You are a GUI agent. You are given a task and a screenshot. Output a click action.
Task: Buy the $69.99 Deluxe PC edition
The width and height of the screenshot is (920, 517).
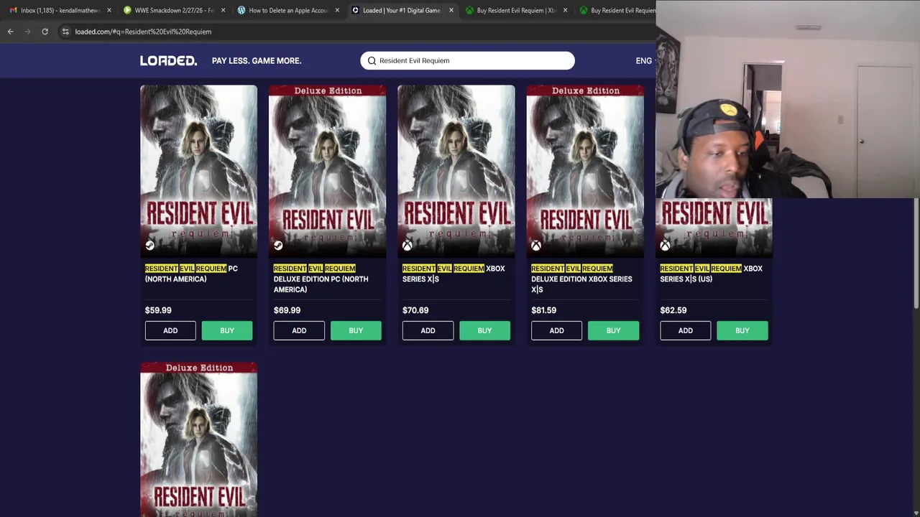click(356, 330)
